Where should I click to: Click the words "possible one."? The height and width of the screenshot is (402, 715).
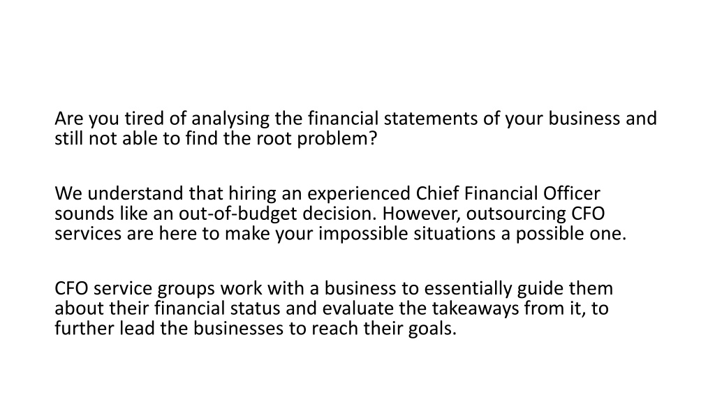click(571, 234)
